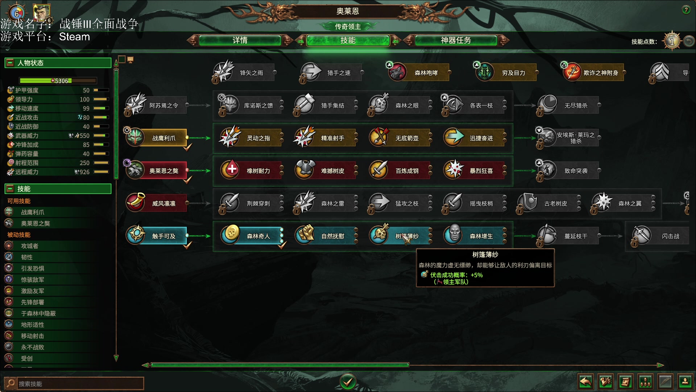Toggle the small square box above skill list
The width and height of the screenshot is (696, 392).
(122, 59)
